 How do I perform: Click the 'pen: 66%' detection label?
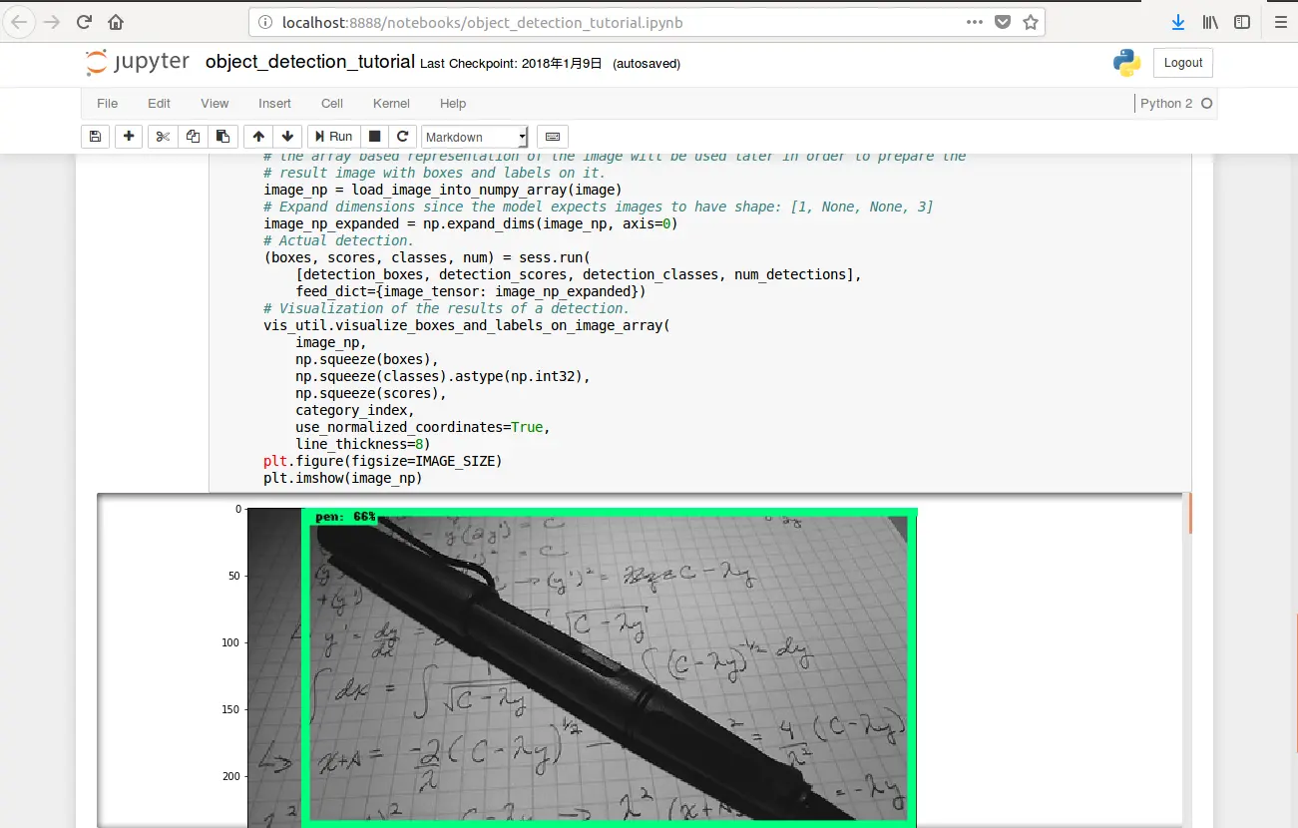pos(345,517)
